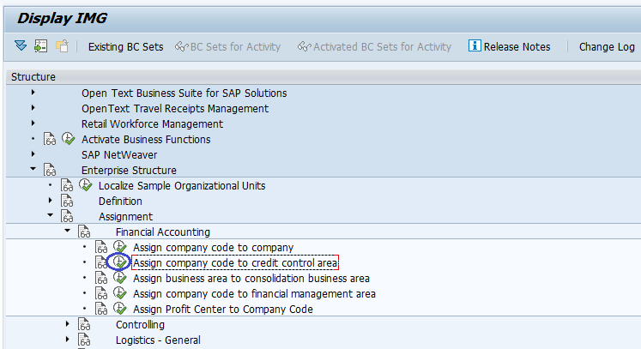Select 'Assign business area to consolidation business area' text

coord(251,279)
